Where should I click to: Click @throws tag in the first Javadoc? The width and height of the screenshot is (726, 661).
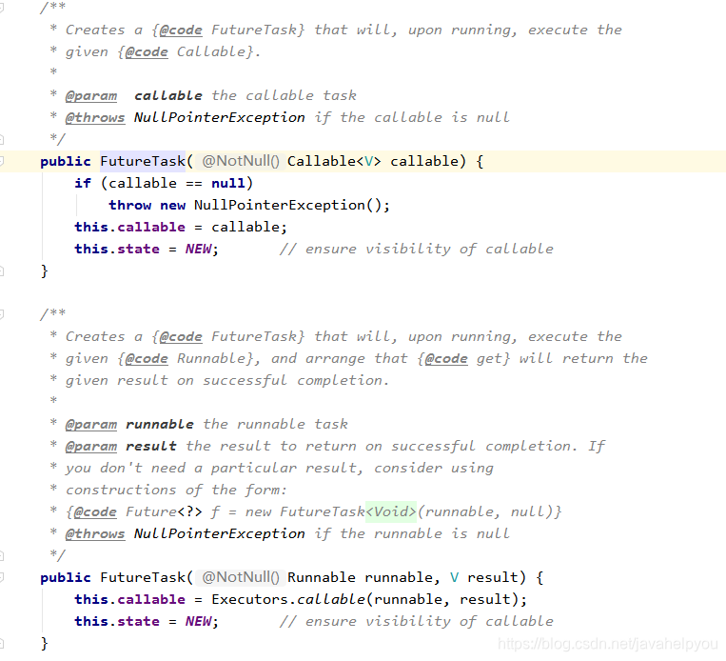(x=95, y=117)
